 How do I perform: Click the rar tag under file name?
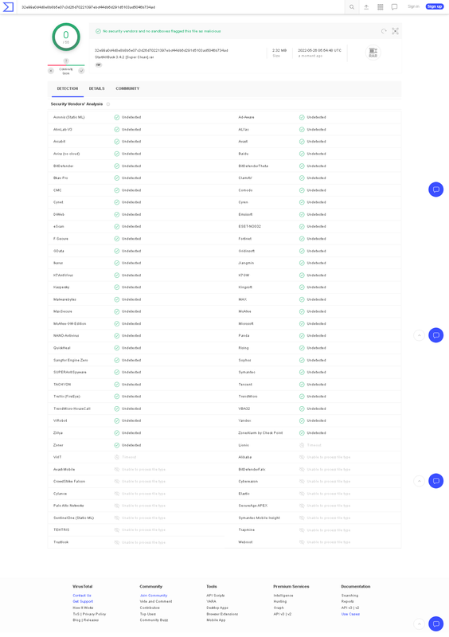click(x=99, y=65)
